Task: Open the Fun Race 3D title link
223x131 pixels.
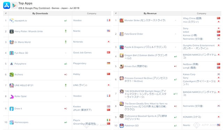Action: [x=21, y=53]
